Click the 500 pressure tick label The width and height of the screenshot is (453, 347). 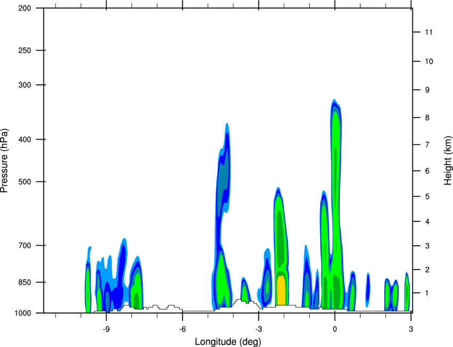(x=25, y=182)
